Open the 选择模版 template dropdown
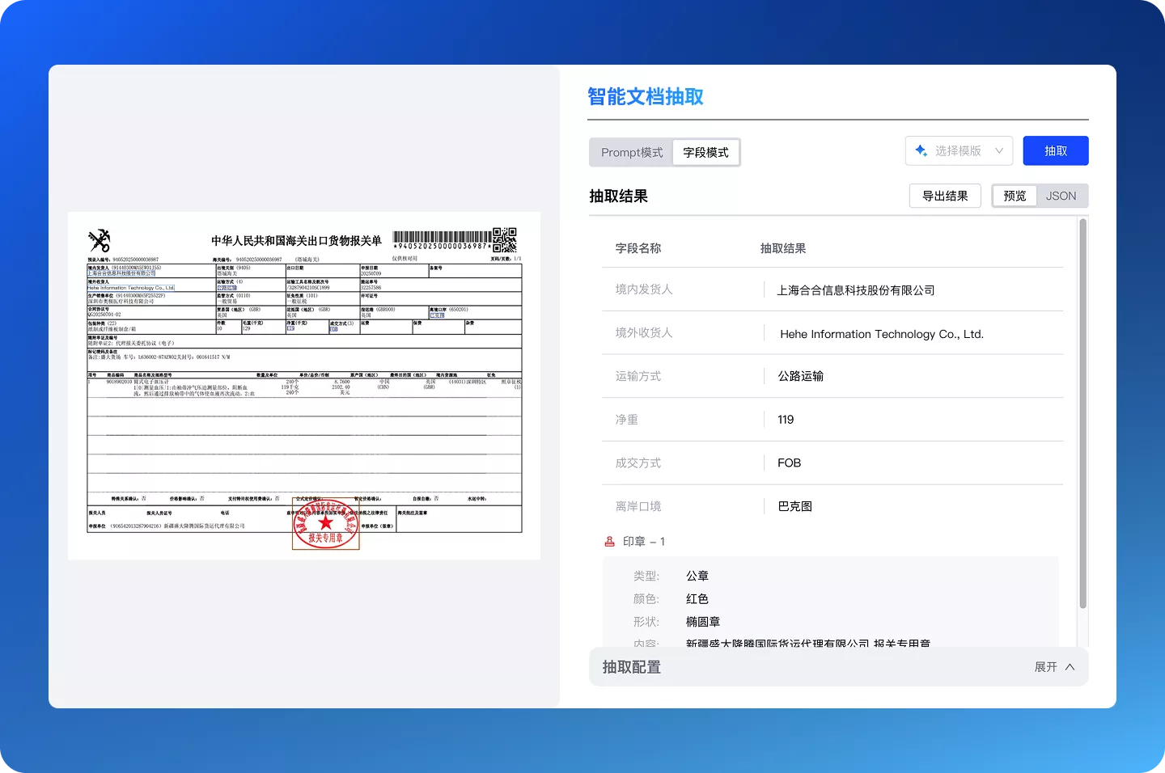This screenshot has height=773, width=1165. point(959,150)
